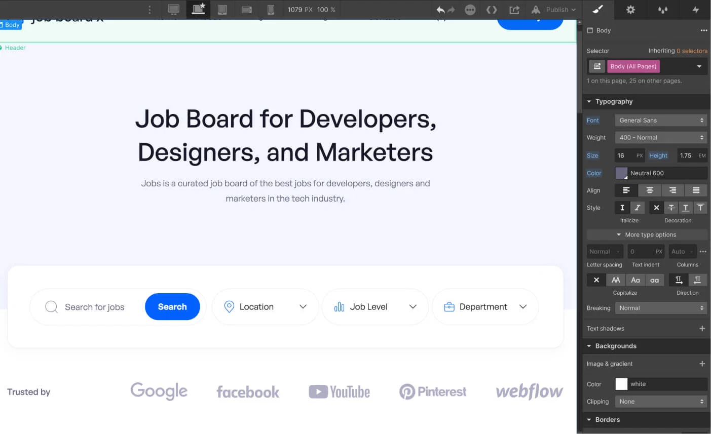The height and width of the screenshot is (434, 711).
Task: Click the white background color swatch
Action: 621,384
